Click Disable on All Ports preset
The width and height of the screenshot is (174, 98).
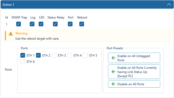pos(134,84)
